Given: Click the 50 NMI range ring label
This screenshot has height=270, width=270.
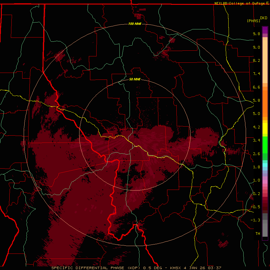Looking at the screenshot, I should pos(135,79).
